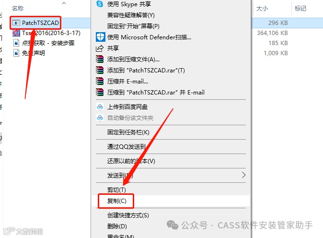Screen dimensions: 323x238
Task: Expand the 发送到 submenu arrow
Action: (244, 175)
